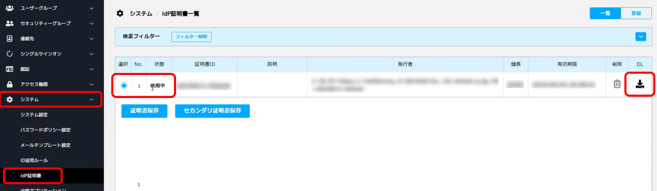Click the security group icon in sidebar

[x=9, y=23]
